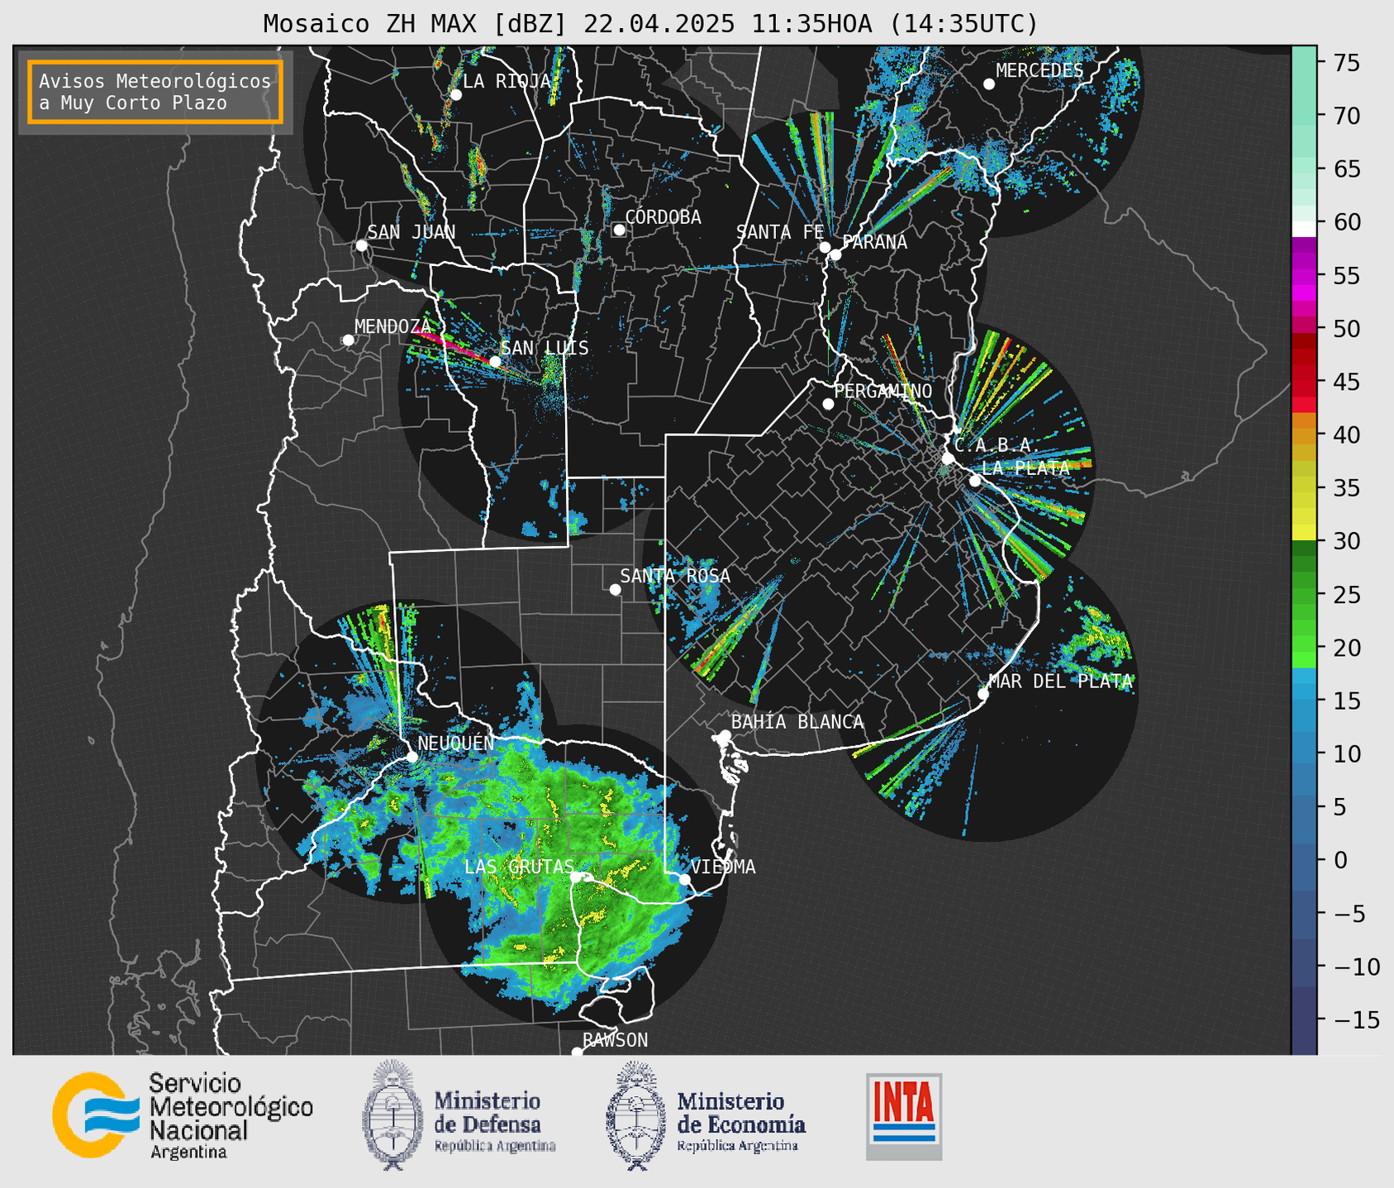Select the LA PLATA city marker

click(x=975, y=481)
